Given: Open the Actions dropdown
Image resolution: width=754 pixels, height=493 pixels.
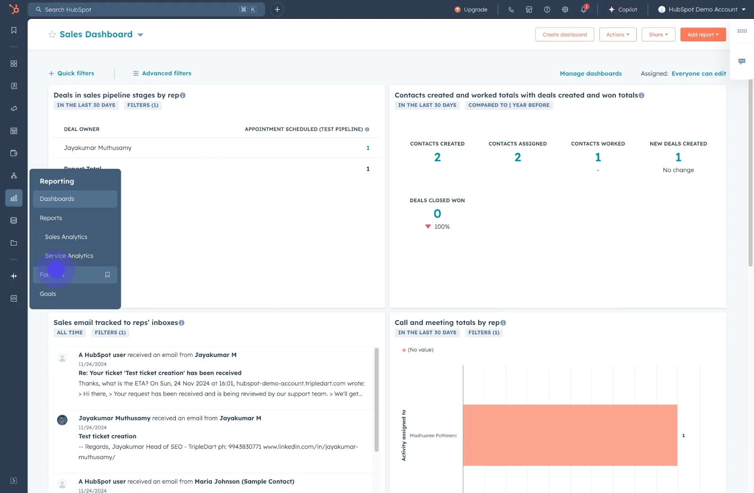Looking at the screenshot, I should pos(618,34).
